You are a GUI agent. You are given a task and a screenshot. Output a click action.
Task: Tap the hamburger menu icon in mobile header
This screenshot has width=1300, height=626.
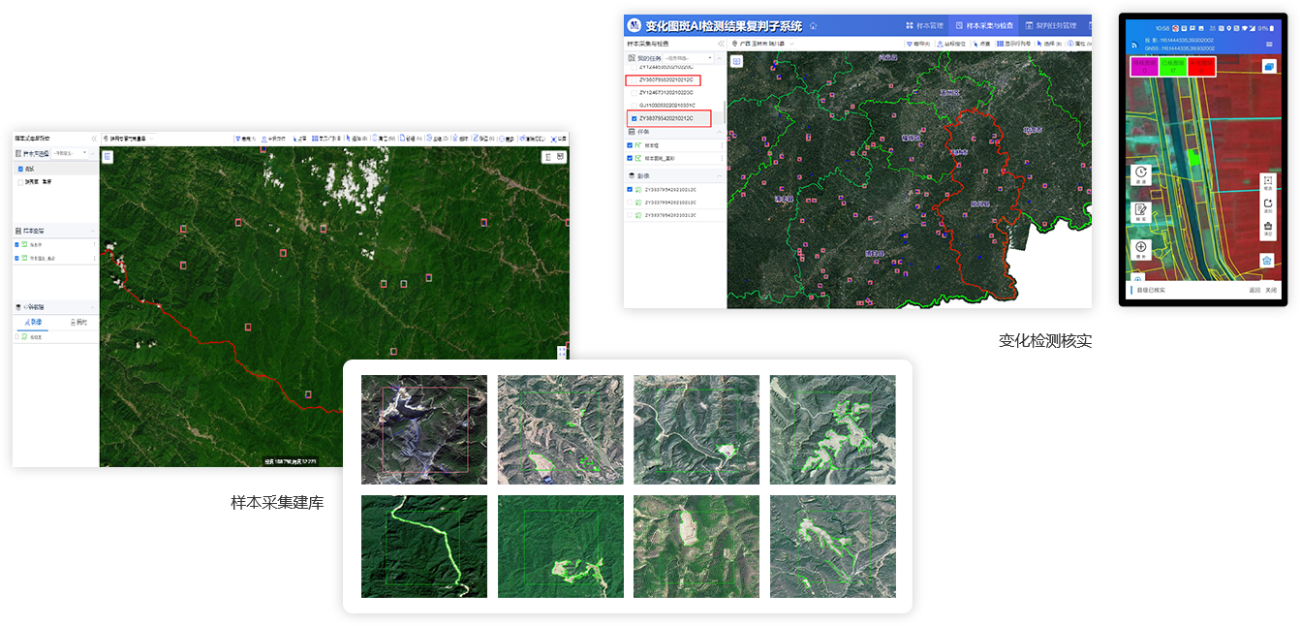tap(1269, 45)
